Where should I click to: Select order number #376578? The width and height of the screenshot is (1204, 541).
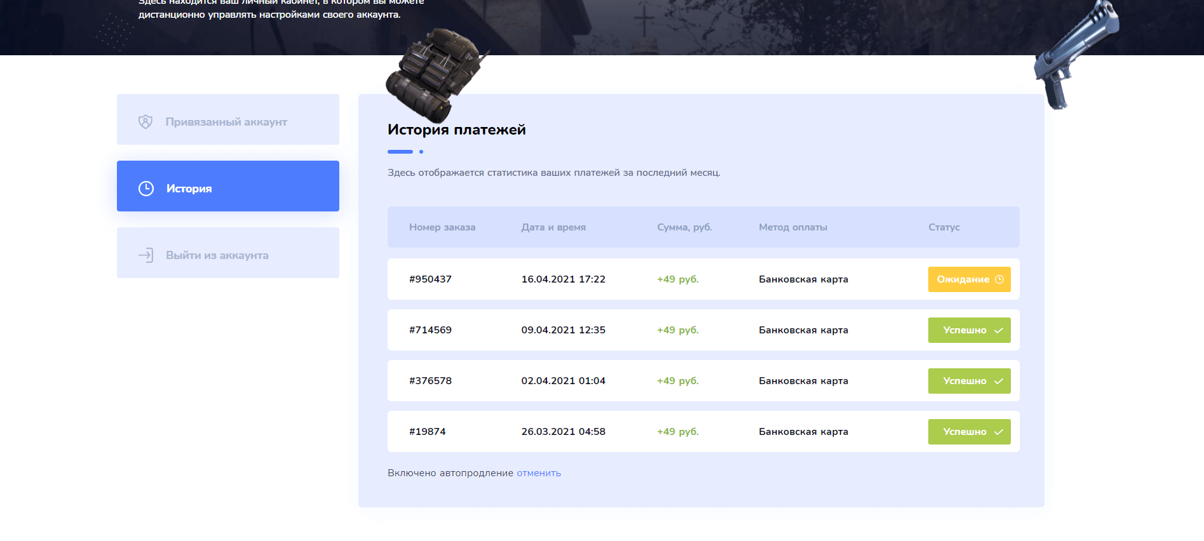(430, 381)
